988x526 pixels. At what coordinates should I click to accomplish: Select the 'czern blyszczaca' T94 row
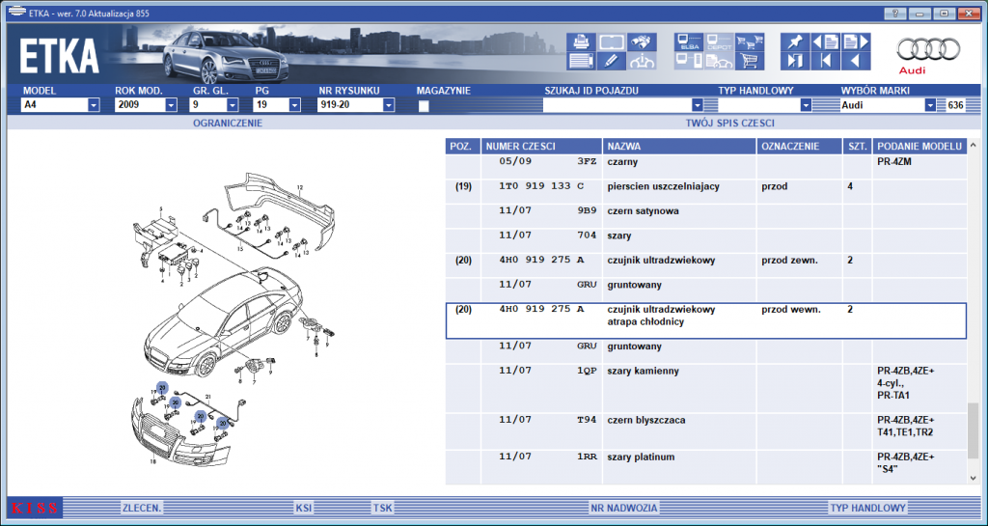click(705, 430)
